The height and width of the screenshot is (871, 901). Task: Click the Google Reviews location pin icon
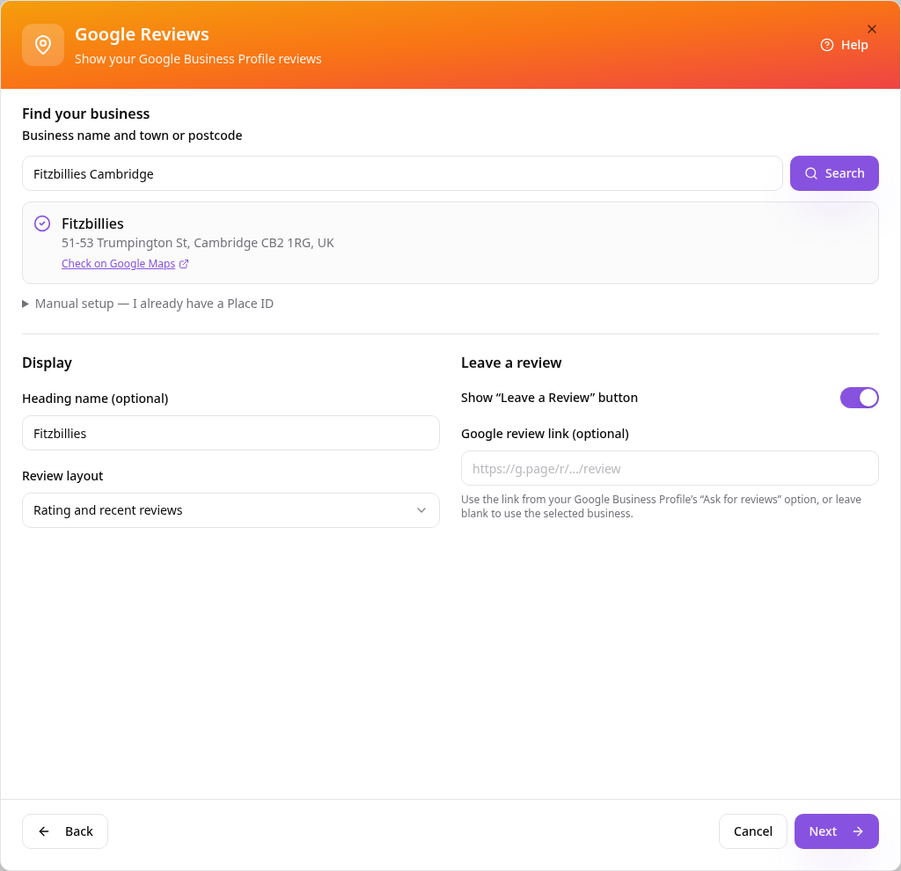[43, 45]
